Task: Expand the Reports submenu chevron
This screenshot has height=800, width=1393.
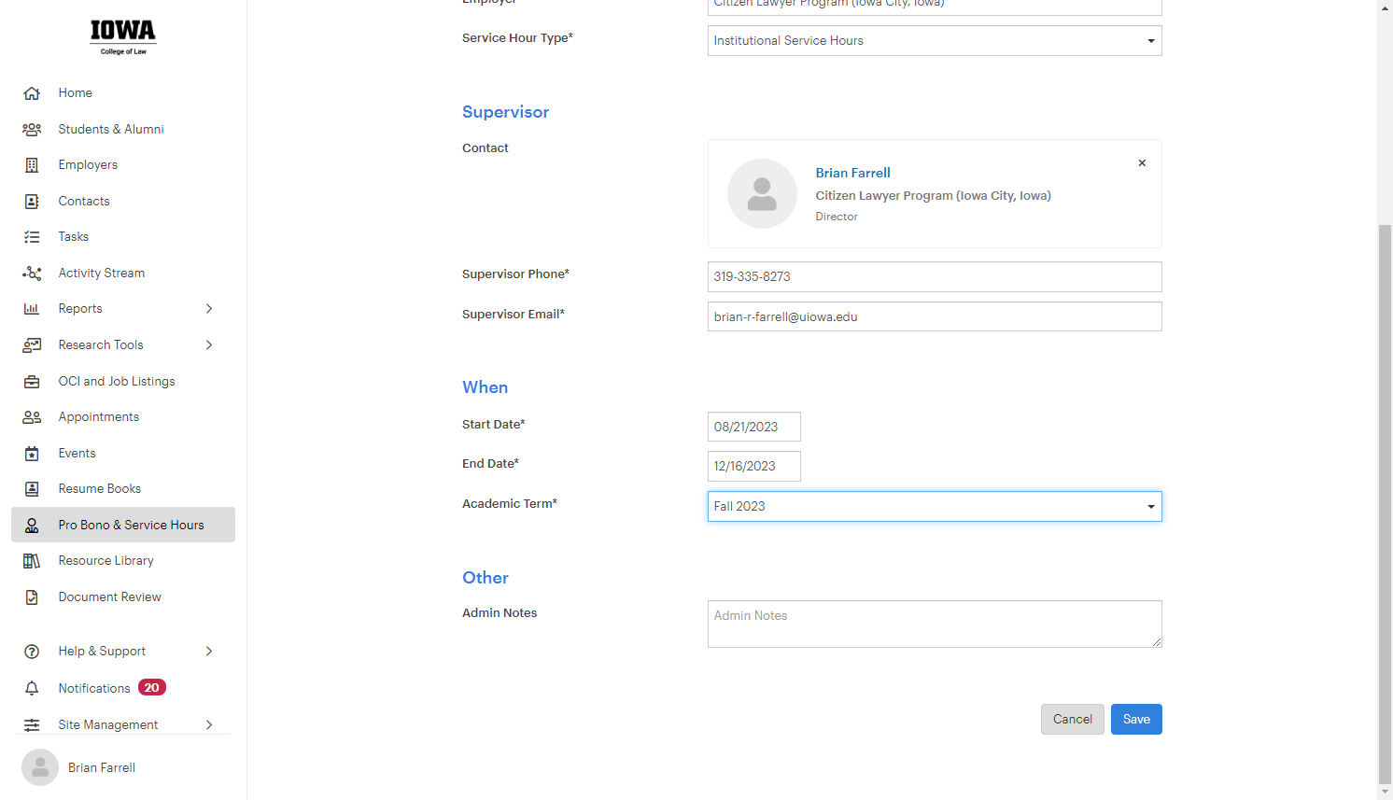Action: coord(209,309)
